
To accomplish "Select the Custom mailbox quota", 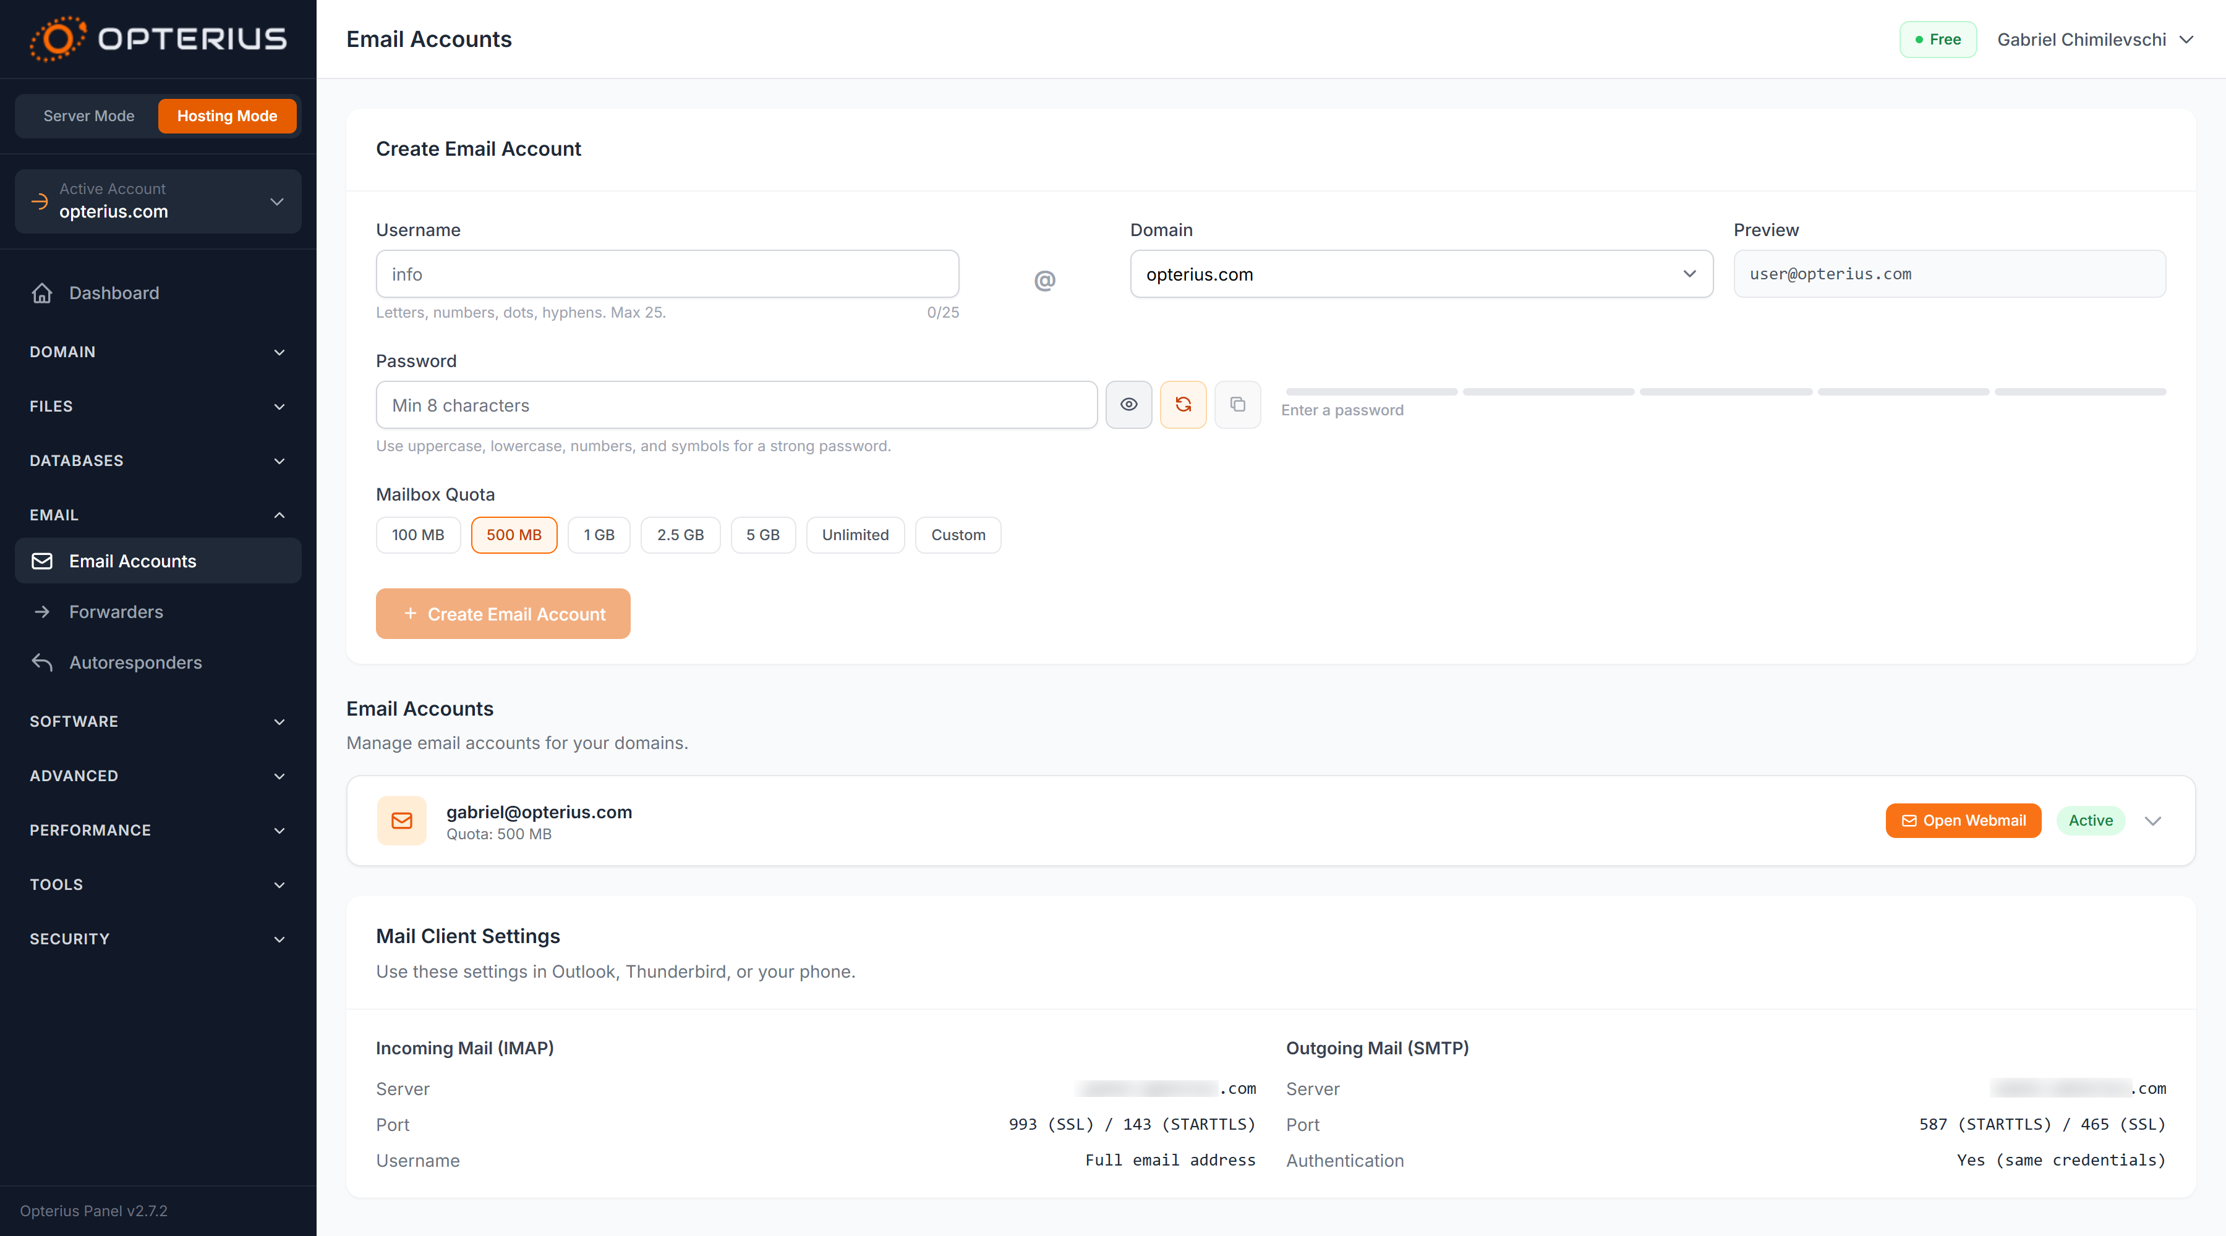I will pyautogui.click(x=958, y=535).
